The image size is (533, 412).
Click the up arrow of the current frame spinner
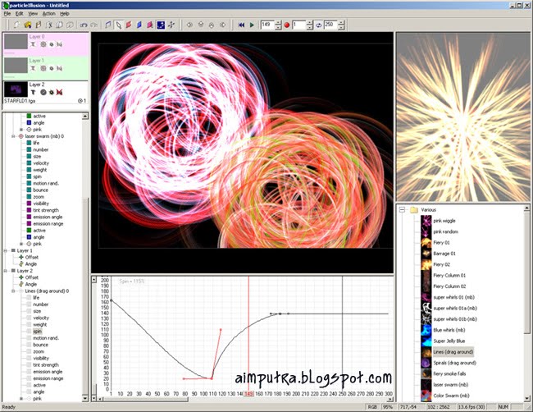pos(279,22)
